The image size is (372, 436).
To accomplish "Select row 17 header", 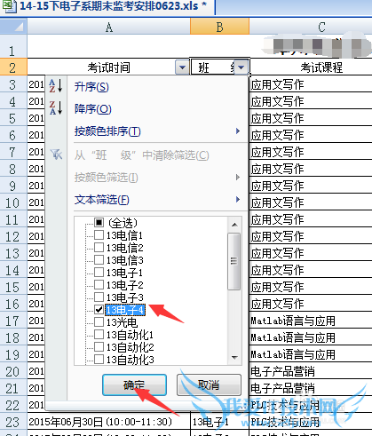I will tap(13, 321).
